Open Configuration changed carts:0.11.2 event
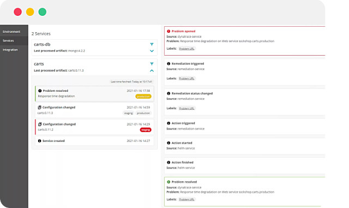This screenshot has width=349, height=208. pos(94,127)
